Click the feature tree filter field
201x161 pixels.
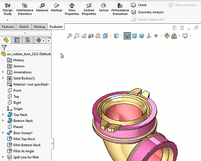(25, 47)
